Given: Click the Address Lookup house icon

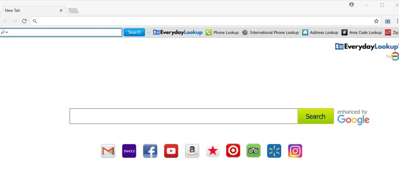Looking at the screenshot, I should tap(305, 32).
